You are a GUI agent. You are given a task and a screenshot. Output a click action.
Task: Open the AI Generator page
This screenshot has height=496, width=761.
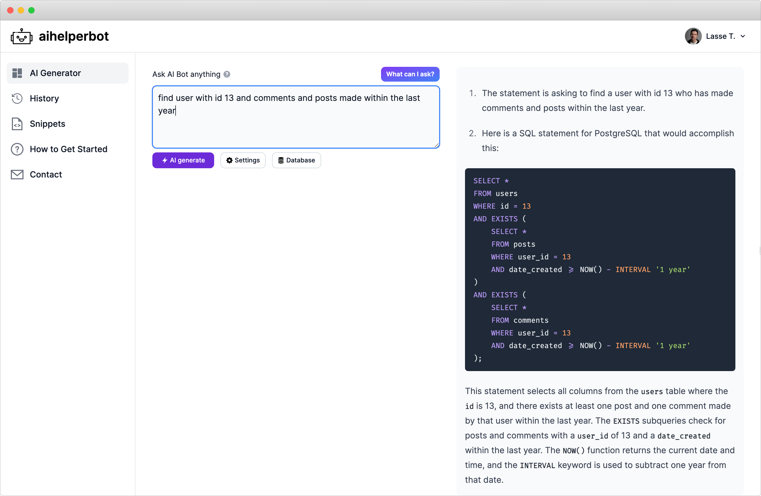(55, 73)
